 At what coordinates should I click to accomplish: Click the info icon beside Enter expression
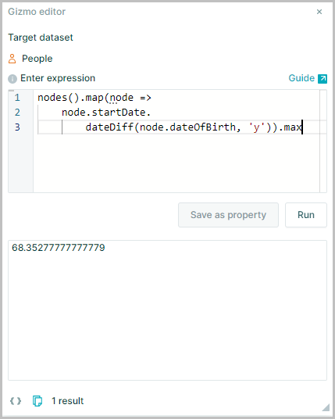(x=12, y=79)
